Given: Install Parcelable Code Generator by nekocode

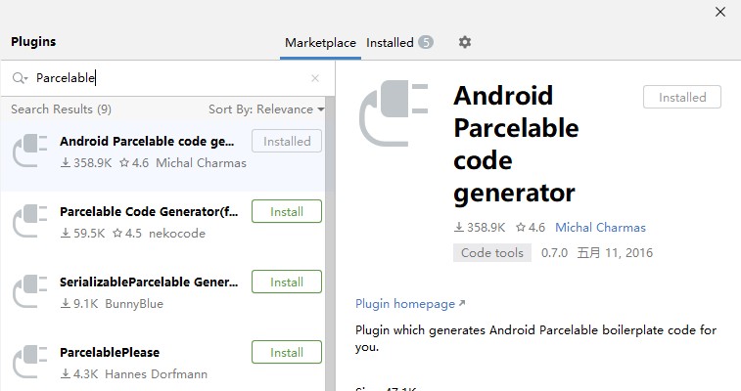Looking at the screenshot, I should click(x=287, y=211).
